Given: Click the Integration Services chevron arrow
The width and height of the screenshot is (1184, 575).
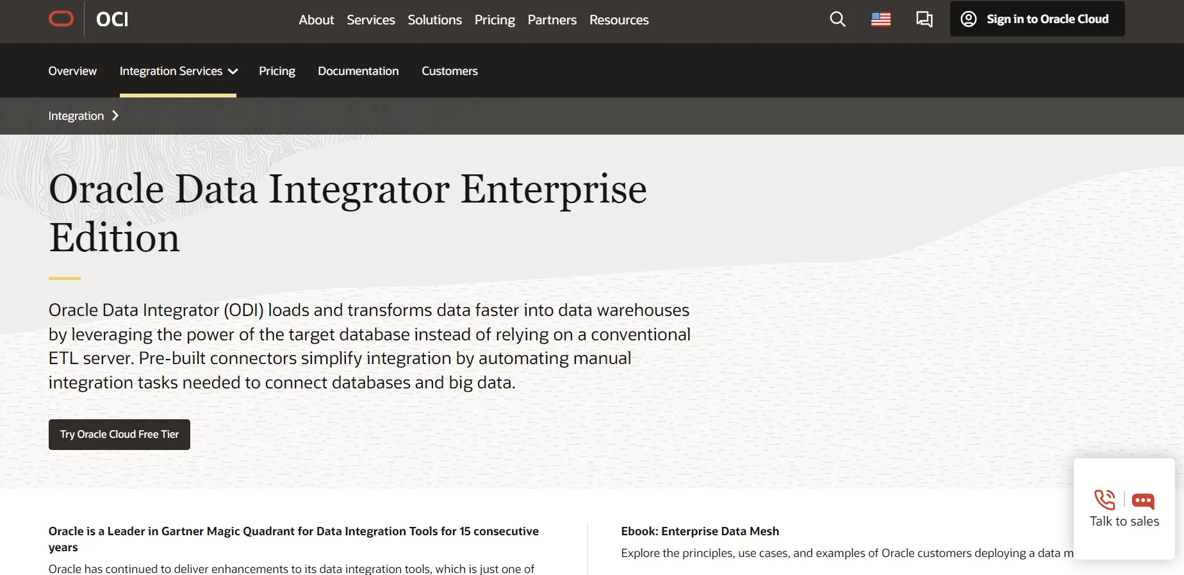Looking at the screenshot, I should pyautogui.click(x=233, y=72).
